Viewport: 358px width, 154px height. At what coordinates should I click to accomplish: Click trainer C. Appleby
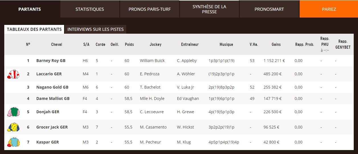tap(187, 61)
